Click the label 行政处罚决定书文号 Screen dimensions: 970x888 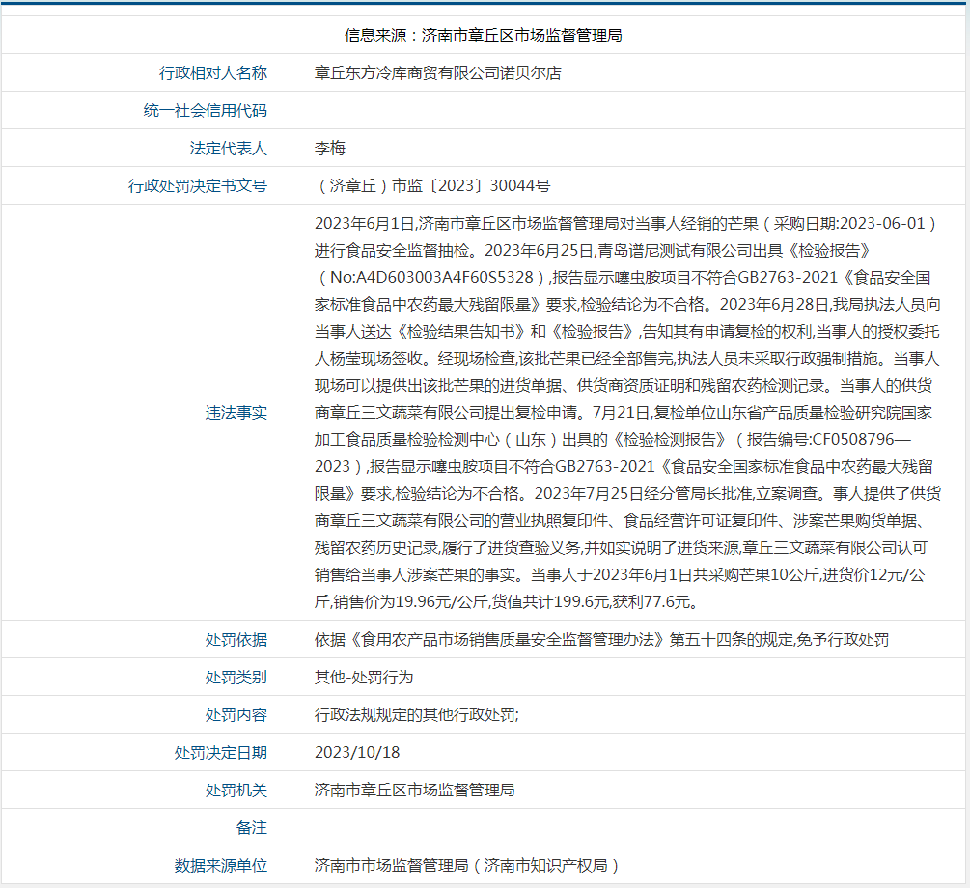197,185
